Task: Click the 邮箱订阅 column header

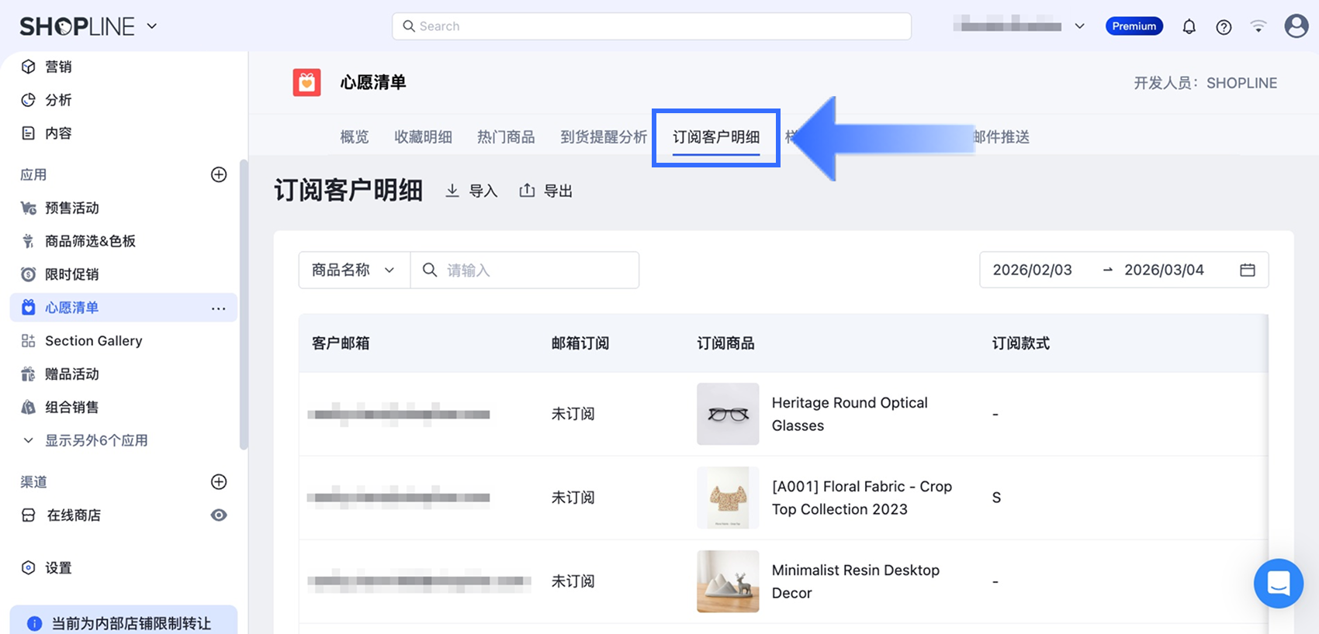Action: pyautogui.click(x=580, y=343)
